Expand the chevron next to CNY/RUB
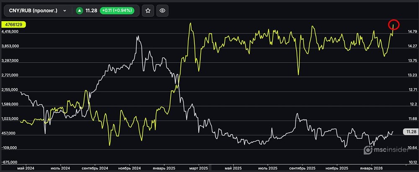This screenshot has width=419, height=172. coord(64,11)
